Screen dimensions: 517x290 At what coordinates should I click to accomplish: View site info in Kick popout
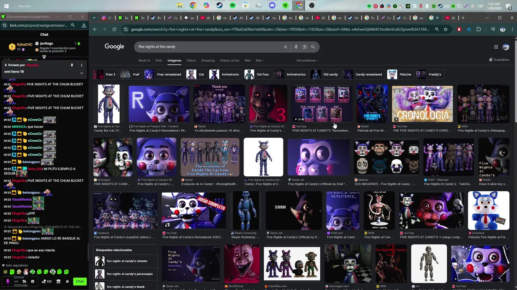click(x=4, y=25)
